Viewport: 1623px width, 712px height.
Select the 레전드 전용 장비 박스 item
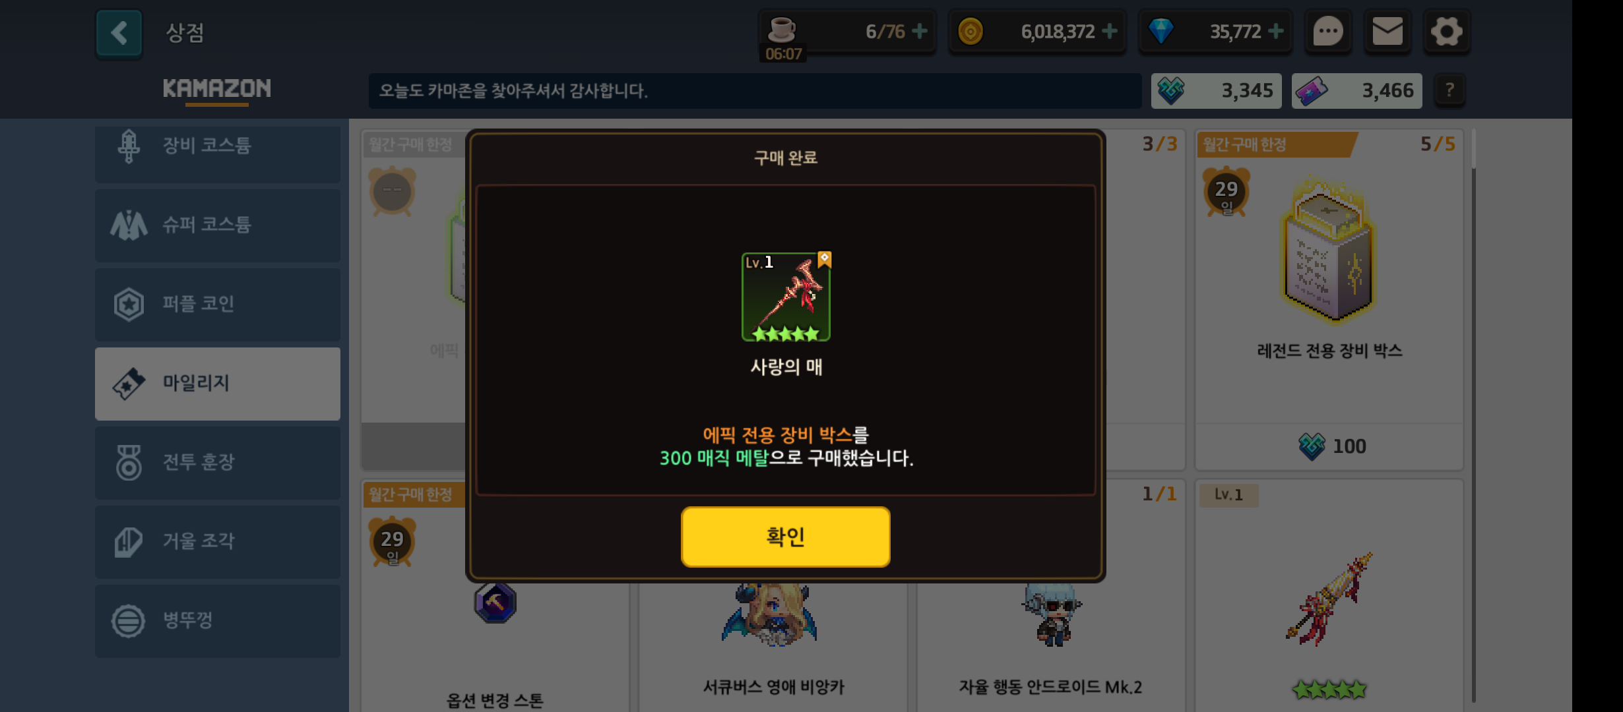pos(1329,300)
